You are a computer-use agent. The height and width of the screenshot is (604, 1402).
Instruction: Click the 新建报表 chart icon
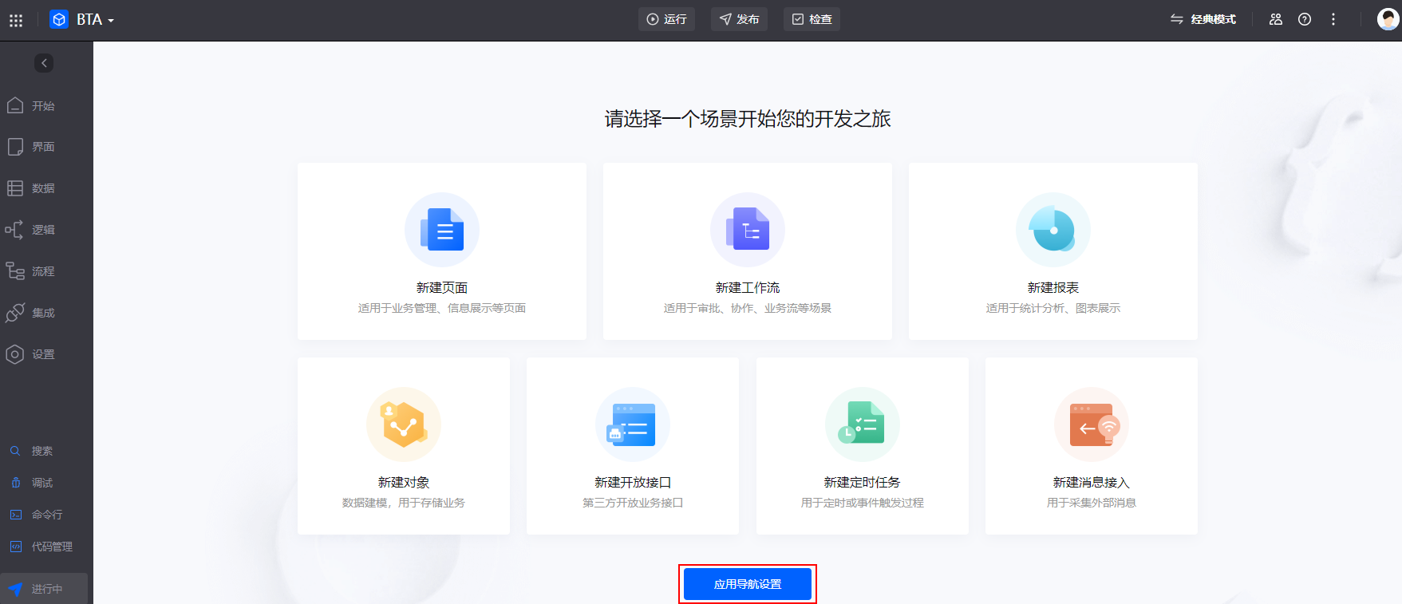pyautogui.click(x=1053, y=230)
